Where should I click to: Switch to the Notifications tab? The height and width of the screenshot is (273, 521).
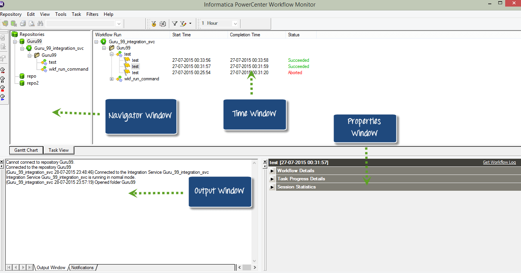82,268
